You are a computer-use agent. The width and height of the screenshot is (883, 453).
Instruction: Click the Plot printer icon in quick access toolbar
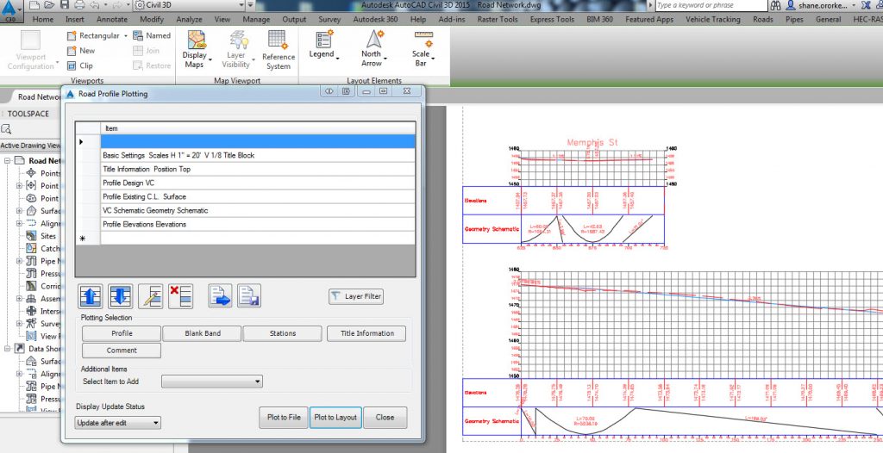coord(79,5)
